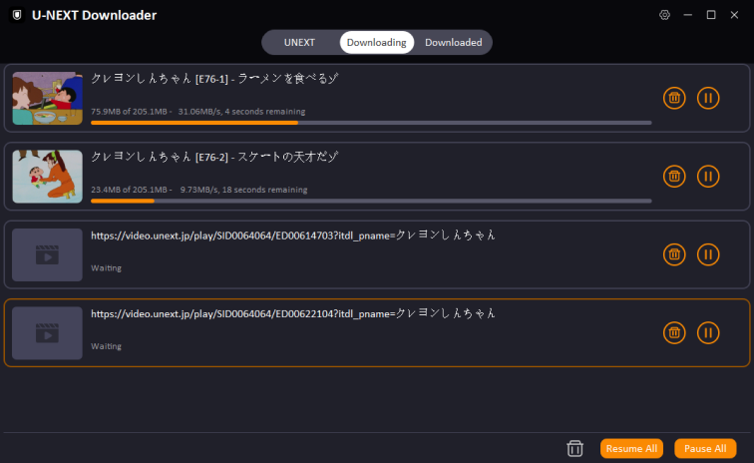Open the Downloaded tab
Screen dimensions: 754x463
point(453,42)
